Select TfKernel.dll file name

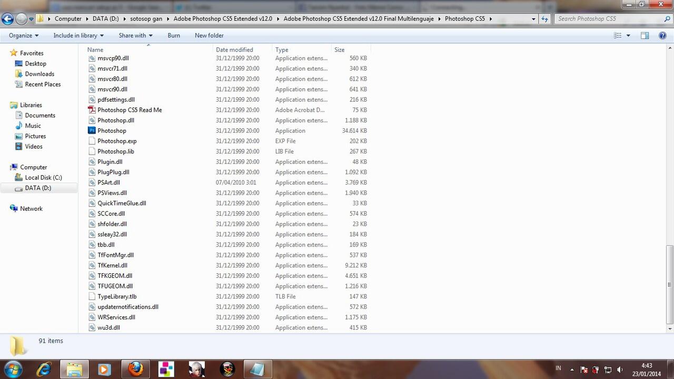tap(112, 265)
